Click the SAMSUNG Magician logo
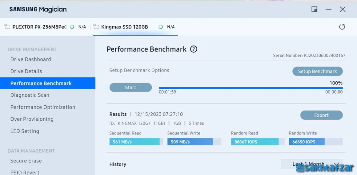 pyautogui.click(x=38, y=9)
